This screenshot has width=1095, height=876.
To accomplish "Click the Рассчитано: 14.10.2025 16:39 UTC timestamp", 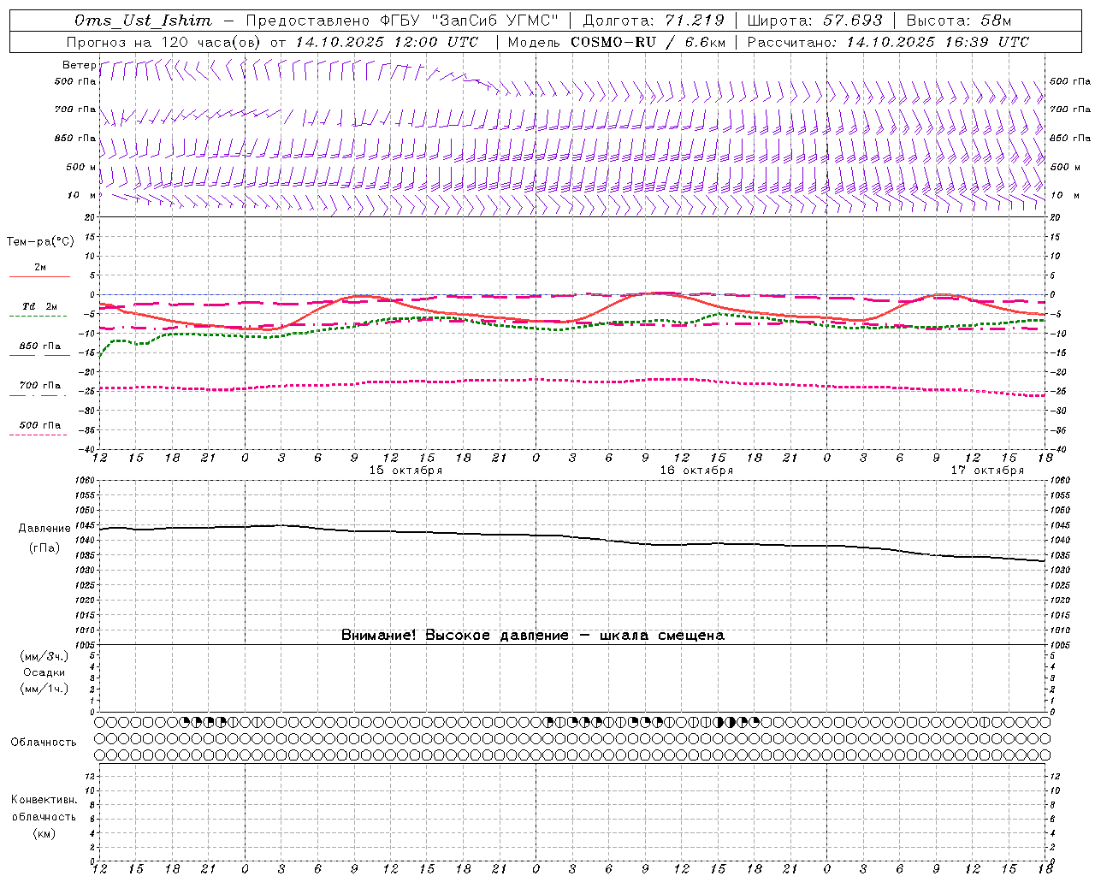I will 888,42.
